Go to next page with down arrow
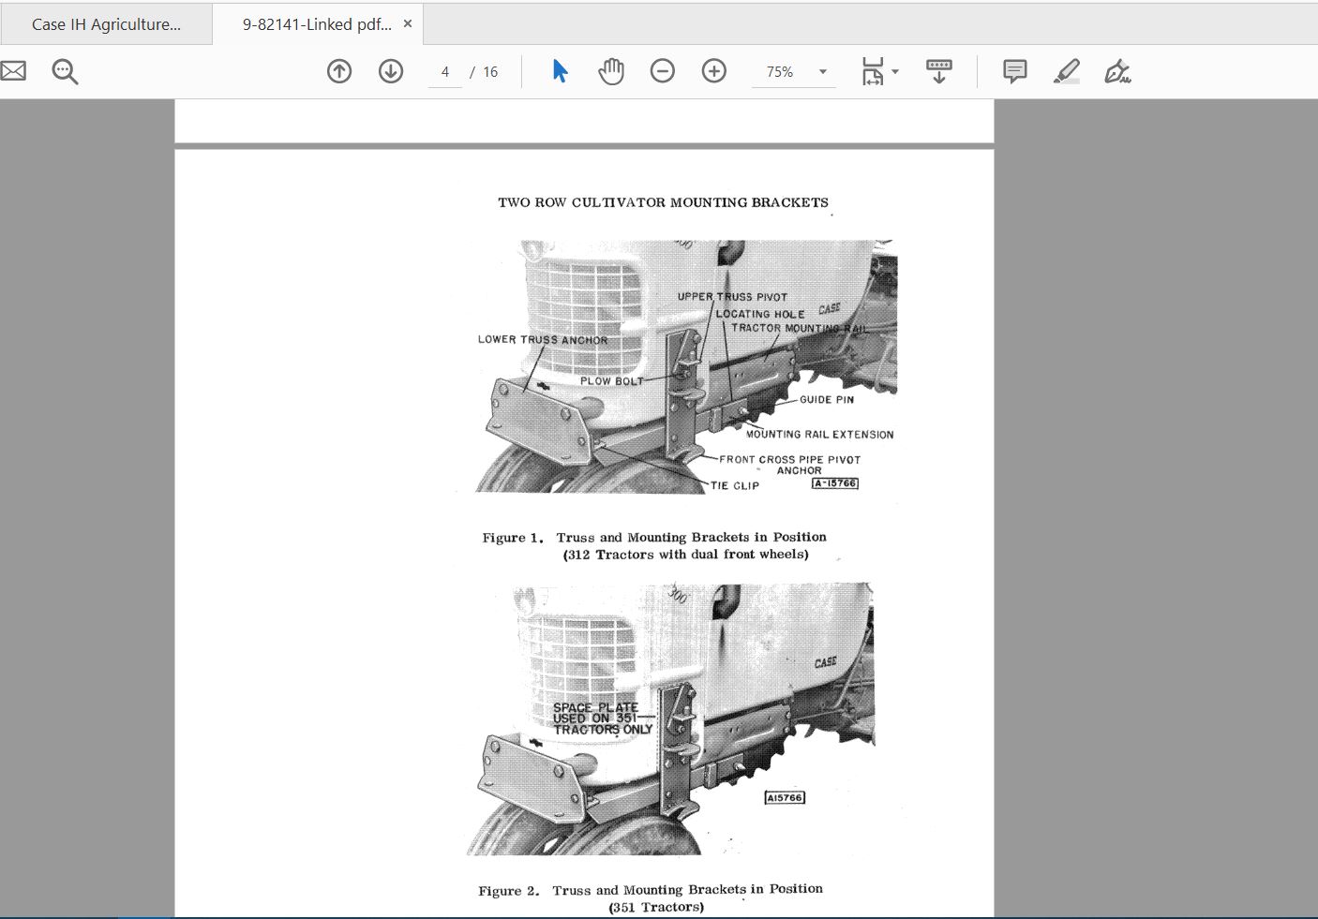 pyautogui.click(x=391, y=71)
